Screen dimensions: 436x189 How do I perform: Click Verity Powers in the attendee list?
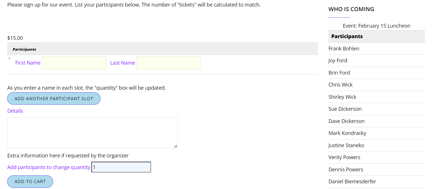[x=344, y=157]
